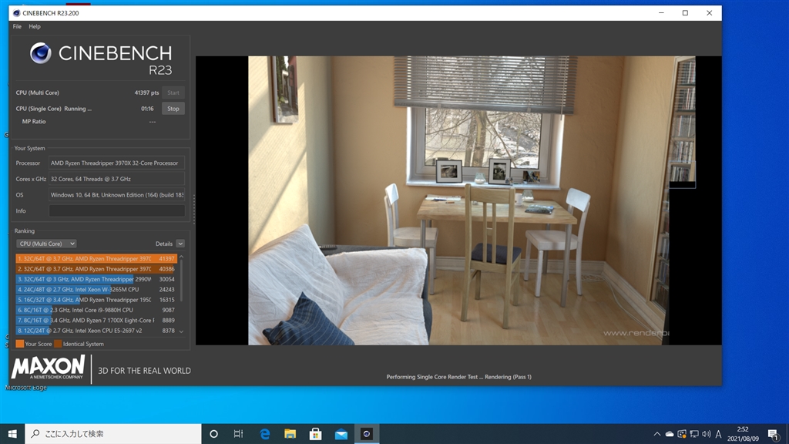Click the MAXON logo

pyautogui.click(x=49, y=368)
